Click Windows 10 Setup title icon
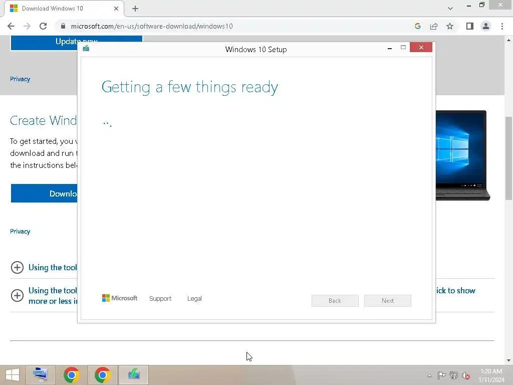 click(86, 49)
